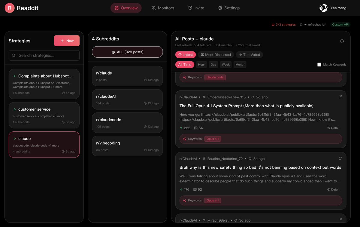Image resolution: width=360 pixels, height=227 pixels.
Task: Click the refreshes left icon
Action: coord(301,25)
